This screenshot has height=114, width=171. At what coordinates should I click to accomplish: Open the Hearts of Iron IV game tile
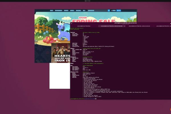[61, 53]
